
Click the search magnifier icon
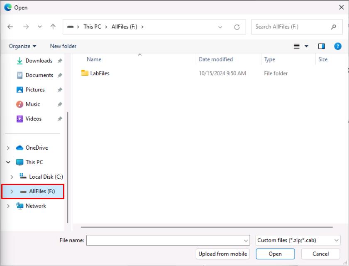[333, 27]
